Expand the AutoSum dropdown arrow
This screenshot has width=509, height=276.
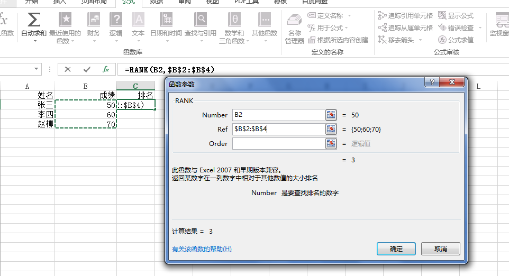pyautogui.click(x=35, y=41)
